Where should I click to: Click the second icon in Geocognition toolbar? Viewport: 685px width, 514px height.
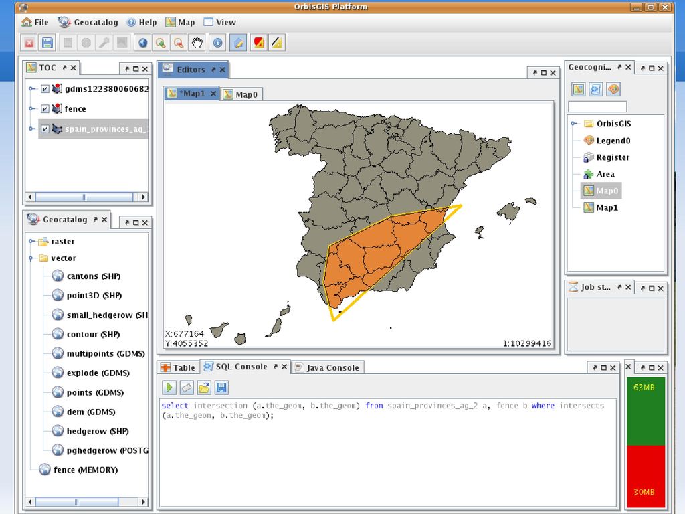click(x=596, y=89)
